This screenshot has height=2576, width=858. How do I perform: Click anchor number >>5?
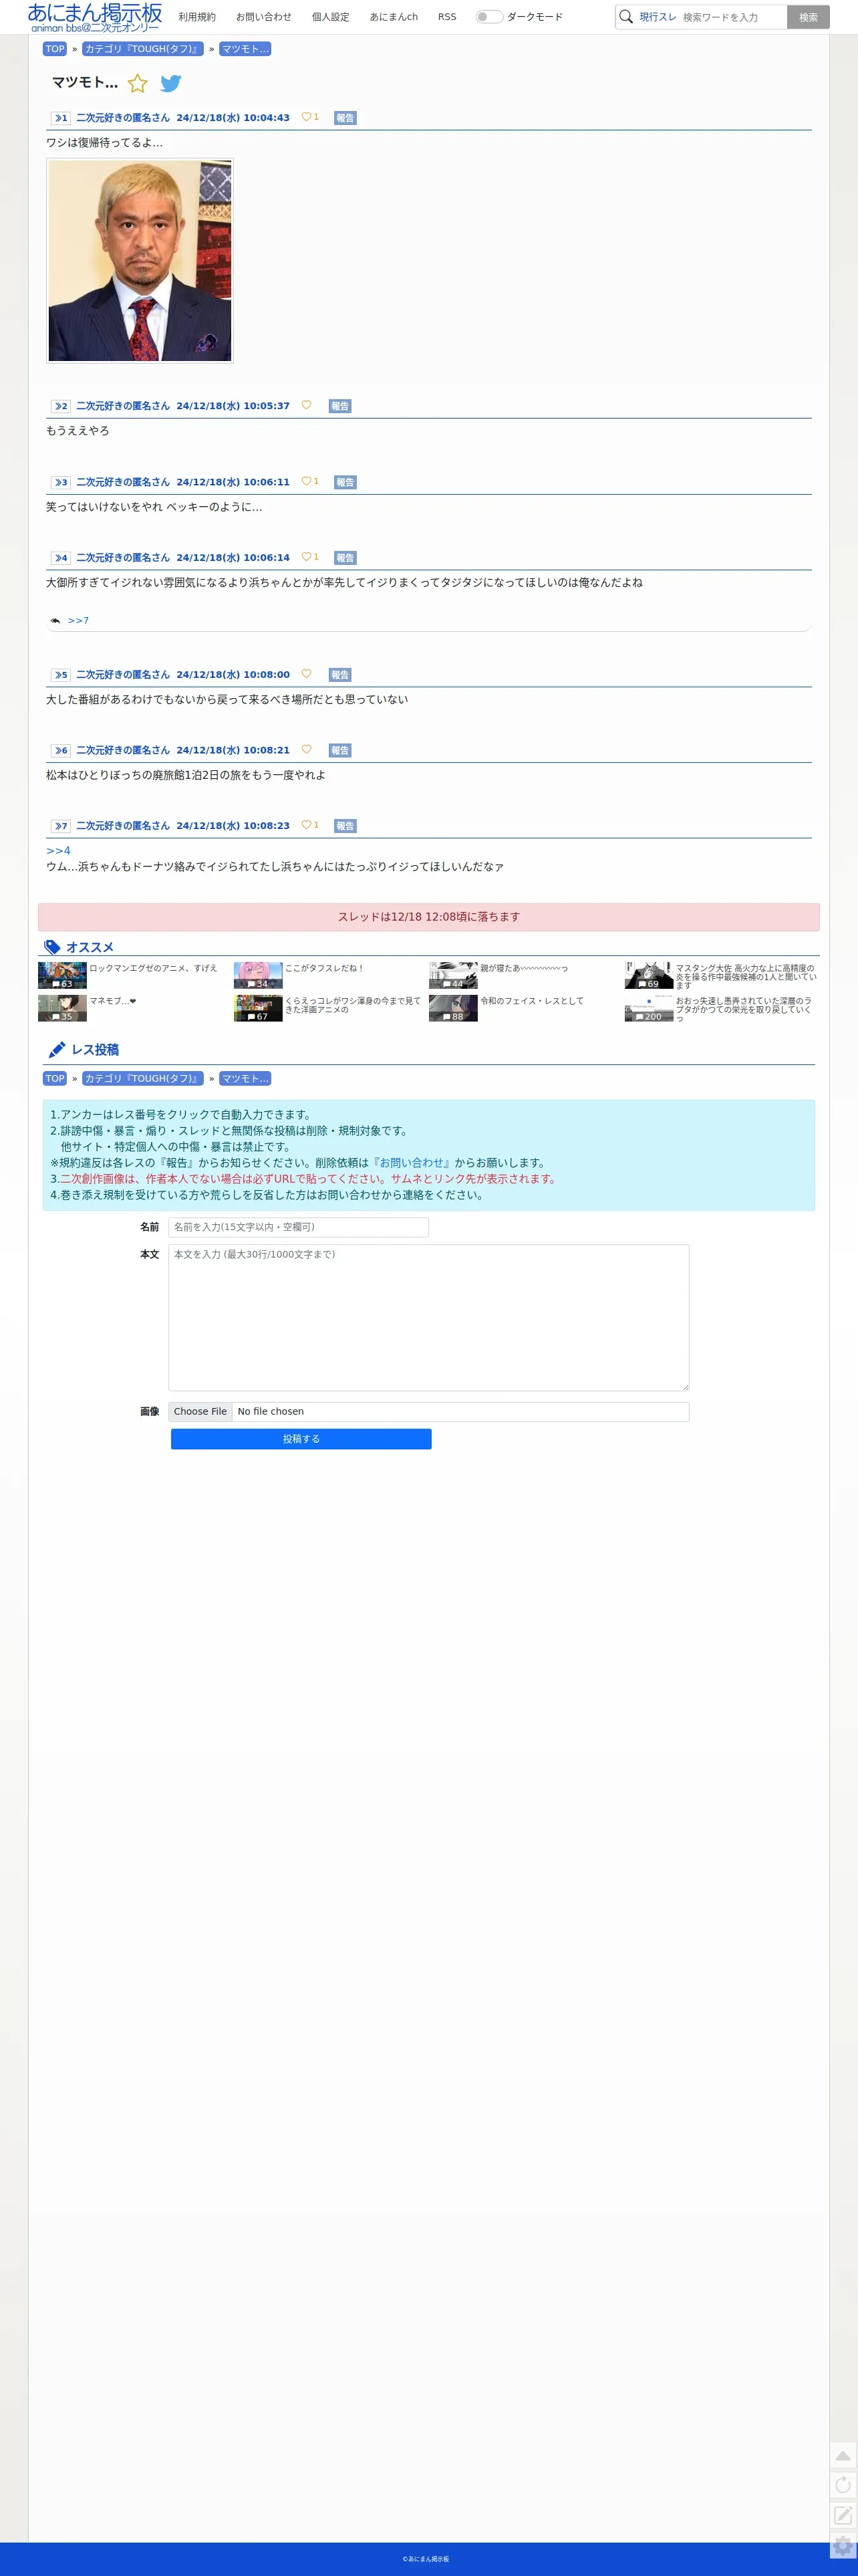[x=60, y=675]
